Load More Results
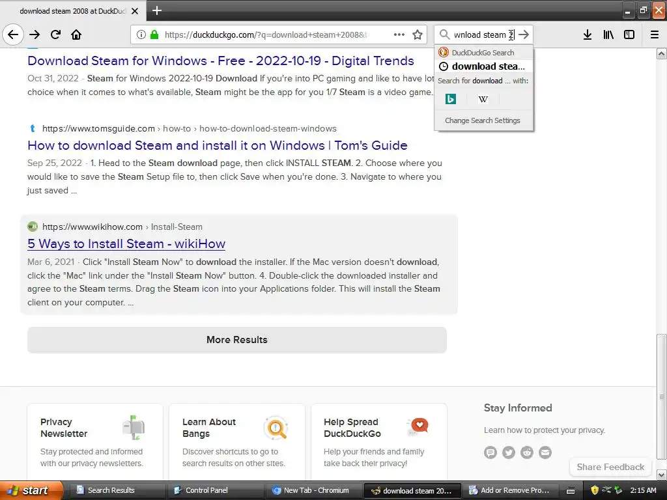This screenshot has height=500, width=667. [x=237, y=340]
